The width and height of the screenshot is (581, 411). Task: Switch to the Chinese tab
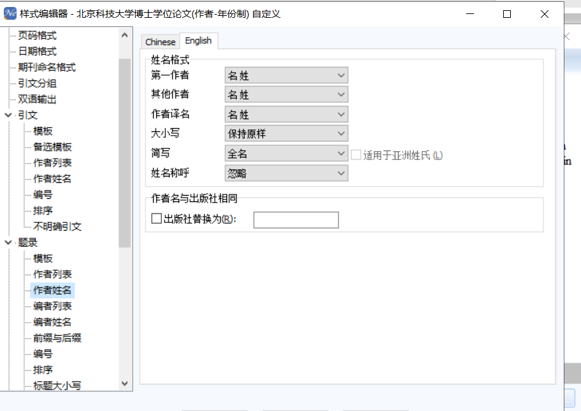[160, 42]
